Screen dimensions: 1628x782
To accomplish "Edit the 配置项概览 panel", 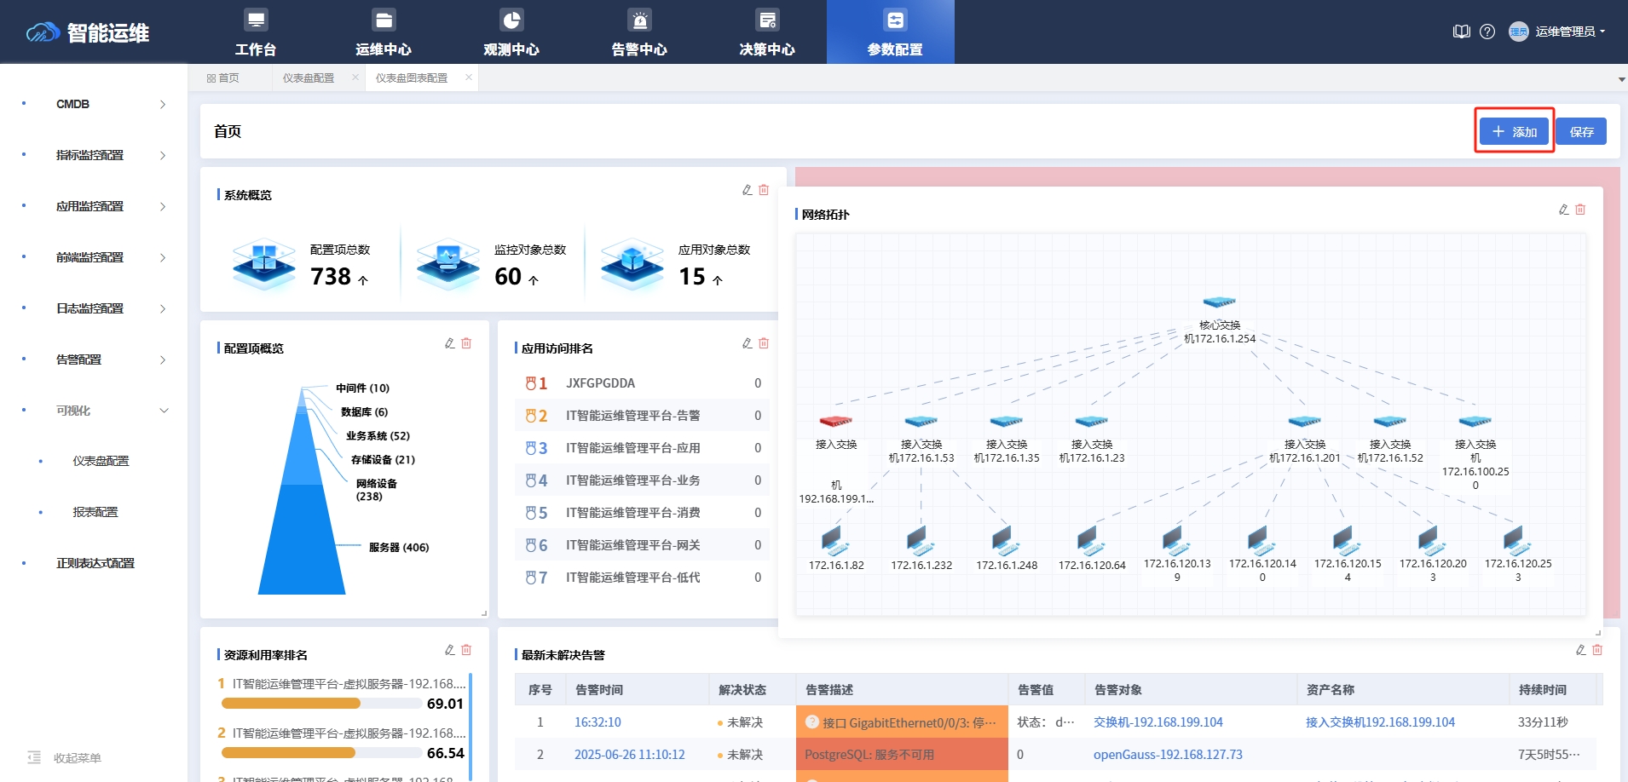I will [x=449, y=343].
